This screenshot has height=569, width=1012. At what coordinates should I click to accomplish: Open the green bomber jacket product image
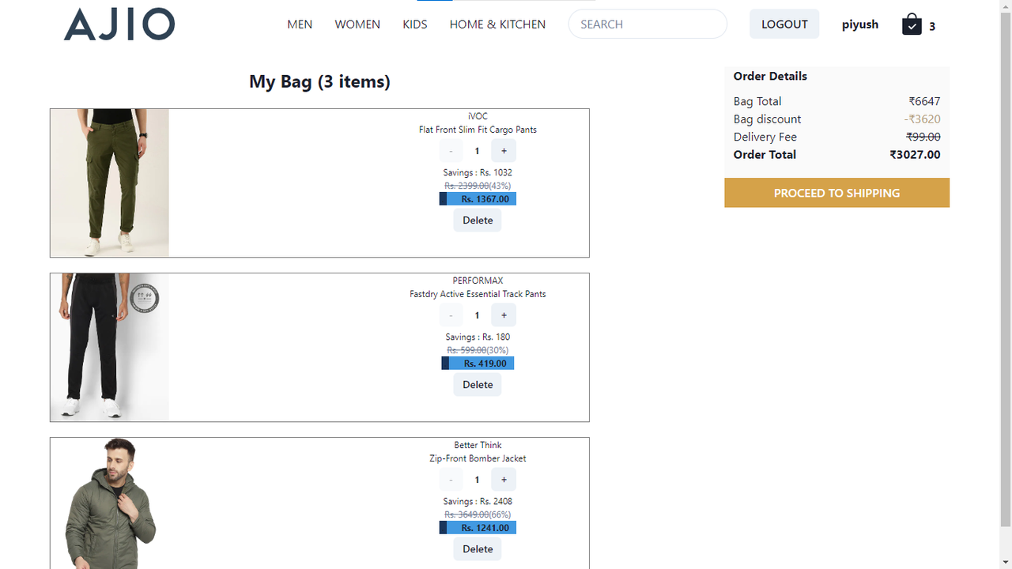[x=110, y=503]
